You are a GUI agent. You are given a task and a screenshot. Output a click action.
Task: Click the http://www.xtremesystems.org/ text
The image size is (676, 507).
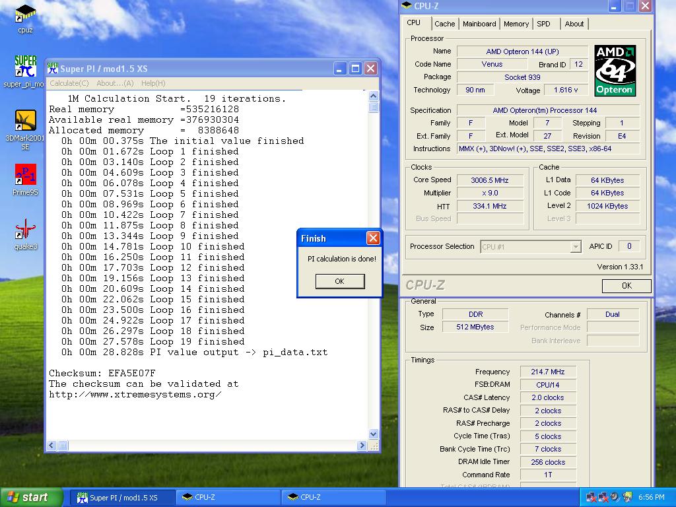pyautogui.click(x=135, y=395)
